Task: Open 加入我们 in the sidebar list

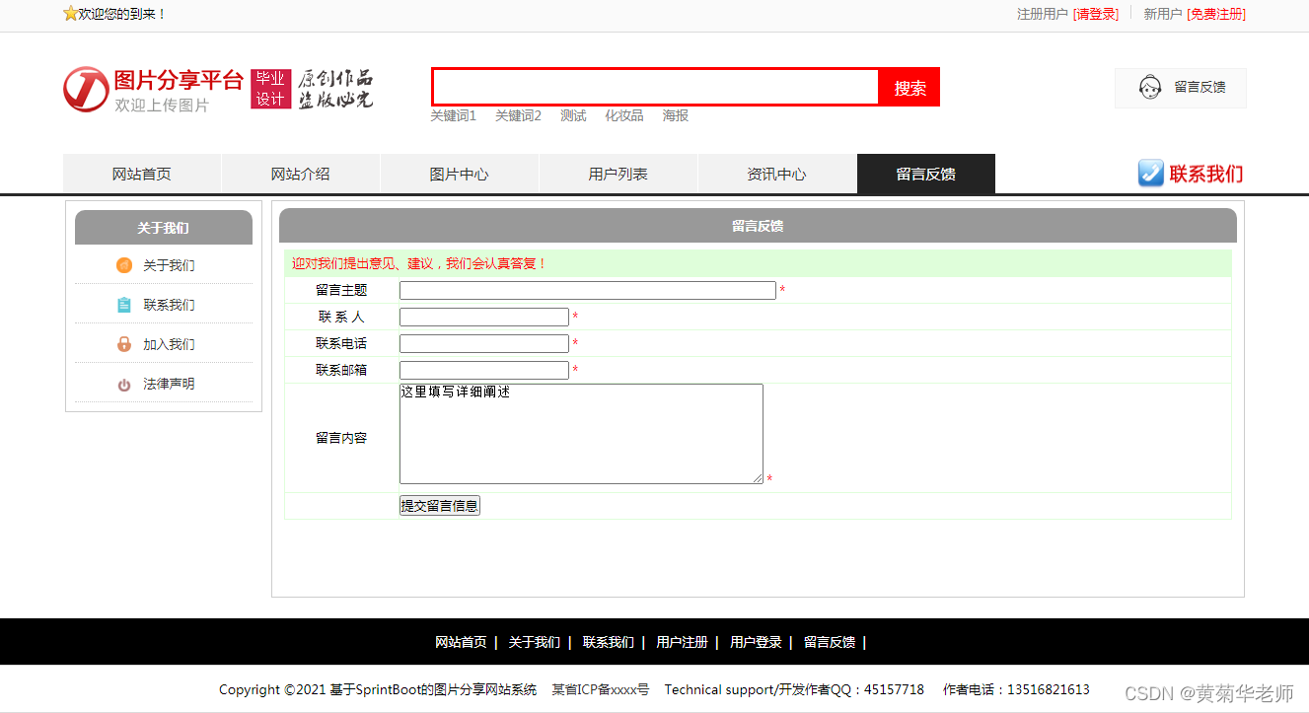Action: click(169, 344)
